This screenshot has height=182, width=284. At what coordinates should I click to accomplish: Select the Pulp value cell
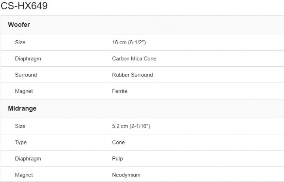pos(194,158)
